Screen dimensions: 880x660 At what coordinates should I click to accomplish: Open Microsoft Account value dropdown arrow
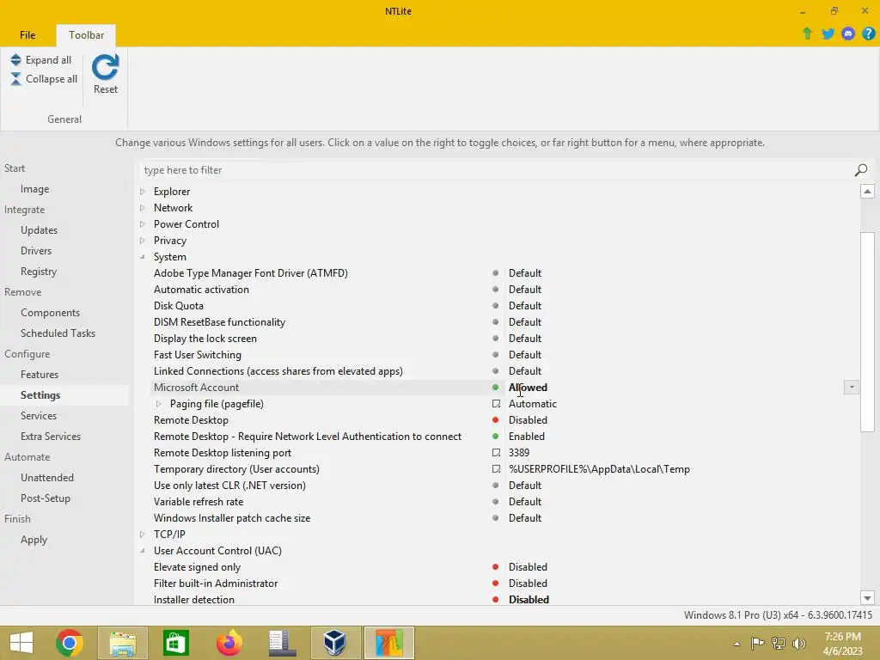[x=852, y=388]
